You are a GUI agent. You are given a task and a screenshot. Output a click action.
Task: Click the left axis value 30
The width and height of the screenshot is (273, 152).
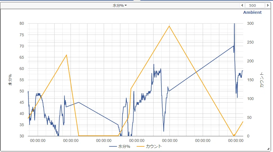coord(22,136)
